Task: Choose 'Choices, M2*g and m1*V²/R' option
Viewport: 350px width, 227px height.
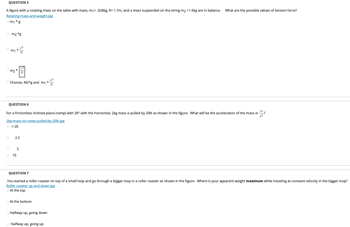Action: point(8,81)
